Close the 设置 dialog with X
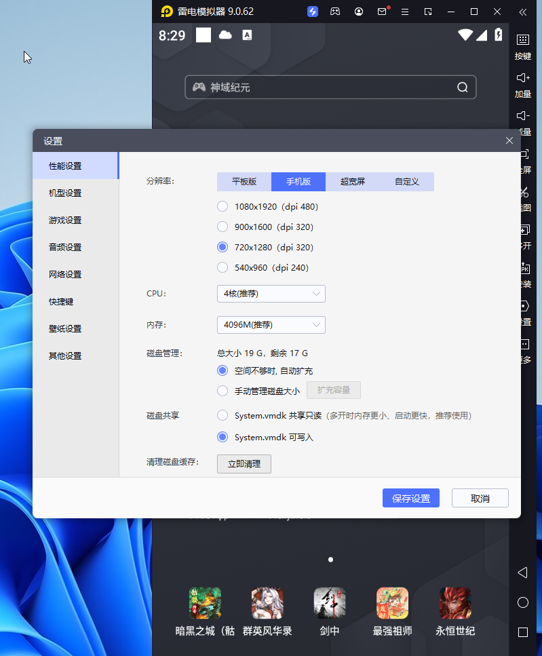Image resolution: width=542 pixels, height=656 pixels. (509, 140)
